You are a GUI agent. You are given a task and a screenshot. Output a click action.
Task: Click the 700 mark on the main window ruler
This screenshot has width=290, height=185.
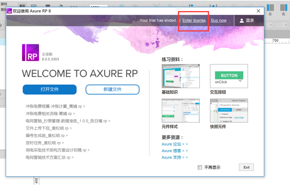tap(275, 41)
